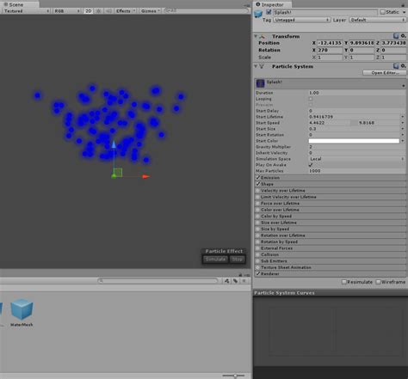Screen dimensions: 408x379
Task: Open the Textured draw mode dropdown
Action: [26, 11]
